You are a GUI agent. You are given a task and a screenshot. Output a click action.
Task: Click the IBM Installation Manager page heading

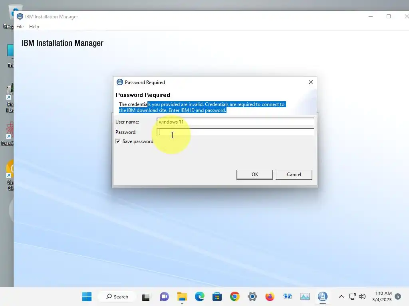pos(63,43)
